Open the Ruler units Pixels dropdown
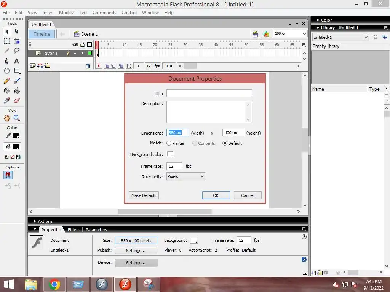This screenshot has height=292, width=390. (x=186, y=176)
